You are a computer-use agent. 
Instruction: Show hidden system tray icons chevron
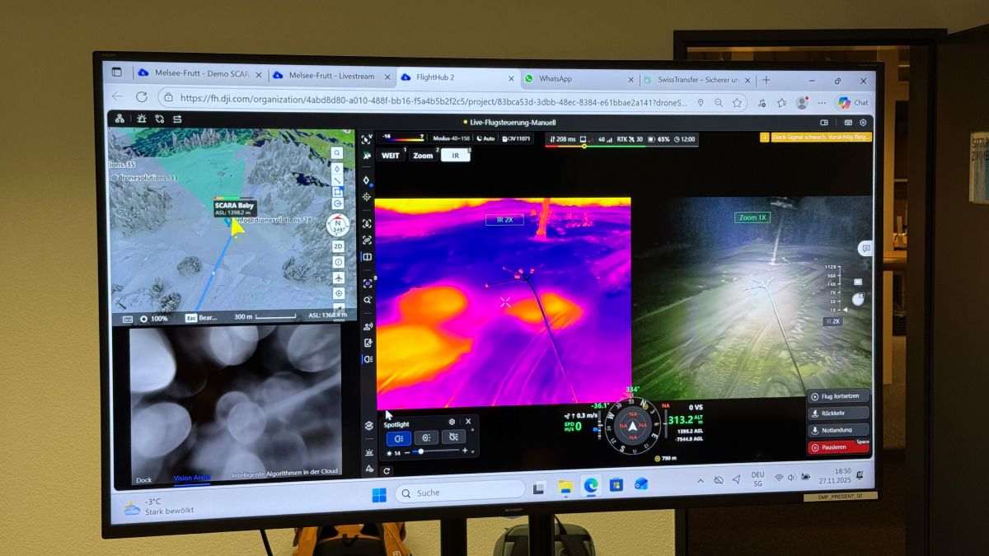(x=700, y=480)
